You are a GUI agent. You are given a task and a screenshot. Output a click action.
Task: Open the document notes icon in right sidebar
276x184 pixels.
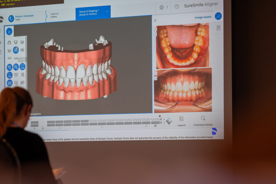pos(218,28)
